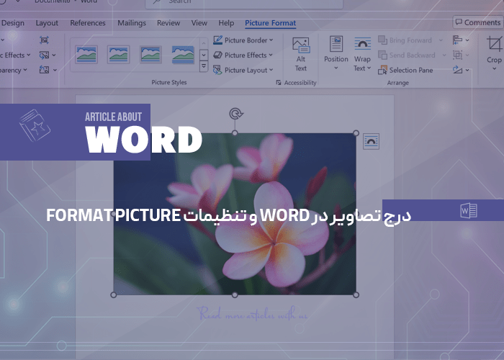The height and width of the screenshot is (360, 504).
Task: Open the Picture Layout menu
Action: (x=243, y=70)
